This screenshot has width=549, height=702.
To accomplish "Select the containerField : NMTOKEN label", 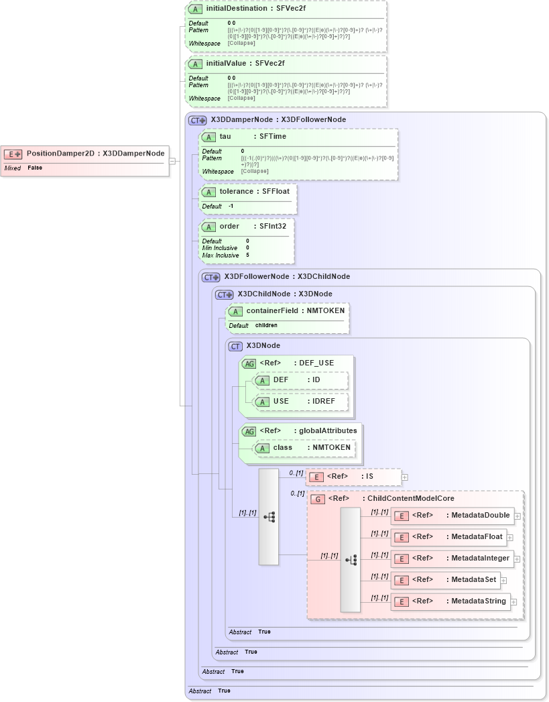I will click(x=296, y=310).
